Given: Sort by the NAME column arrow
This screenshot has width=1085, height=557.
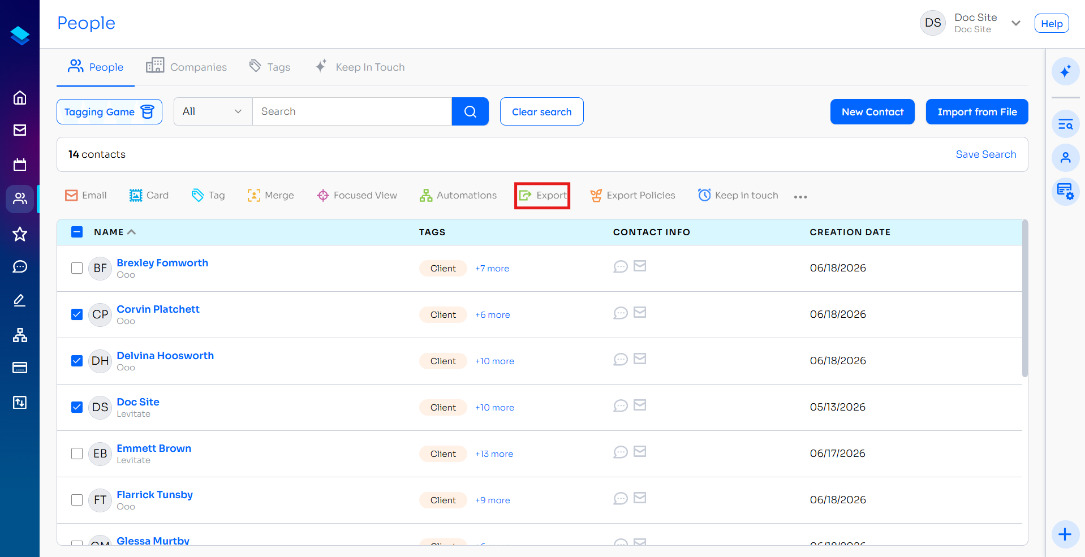Looking at the screenshot, I should tap(131, 232).
